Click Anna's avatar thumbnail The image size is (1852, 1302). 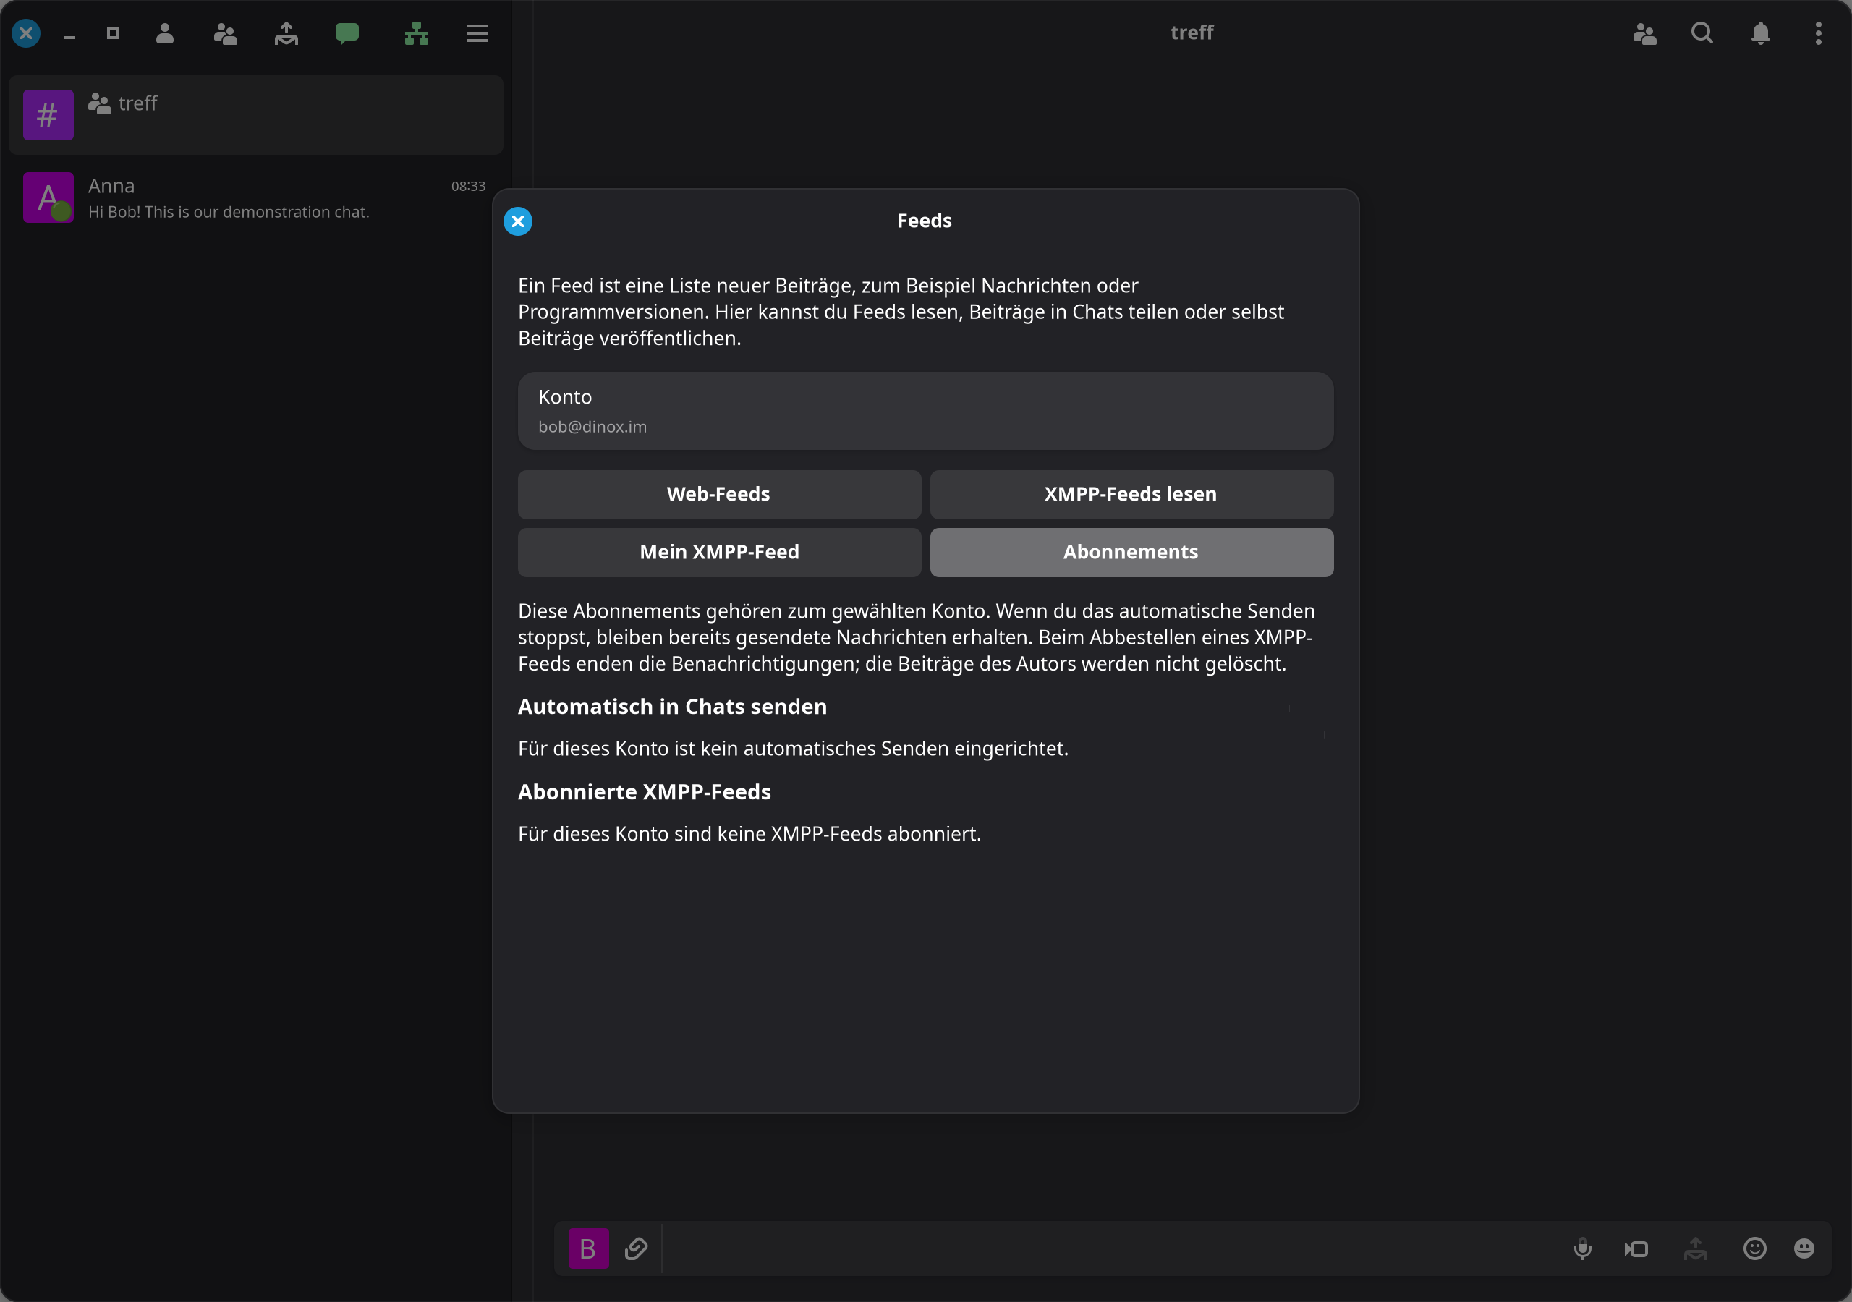point(48,197)
